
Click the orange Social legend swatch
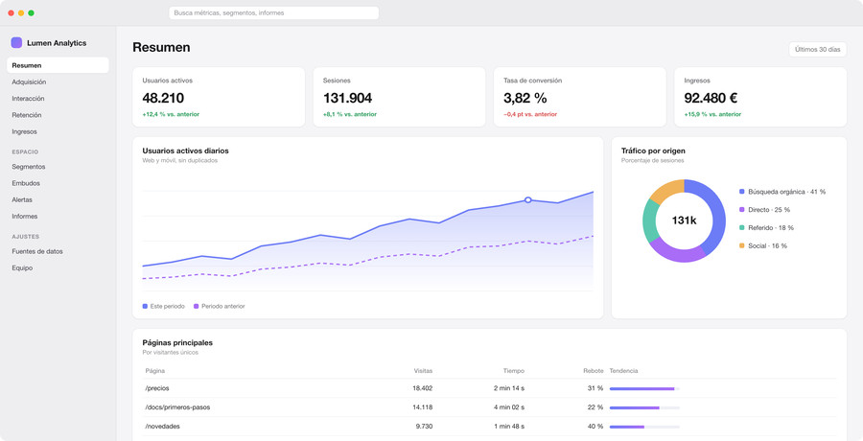[742, 245]
